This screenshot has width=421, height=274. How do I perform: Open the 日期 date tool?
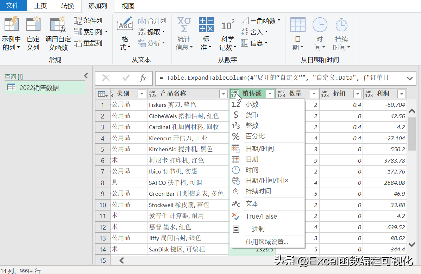coord(298,34)
